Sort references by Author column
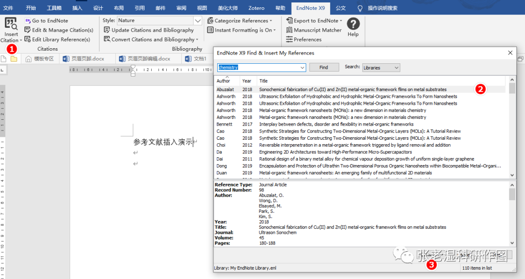 pos(227,80)
